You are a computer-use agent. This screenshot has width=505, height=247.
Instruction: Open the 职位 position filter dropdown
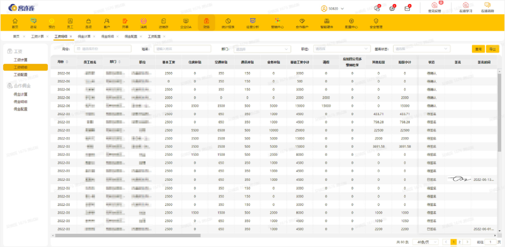(x=342, y=49)
